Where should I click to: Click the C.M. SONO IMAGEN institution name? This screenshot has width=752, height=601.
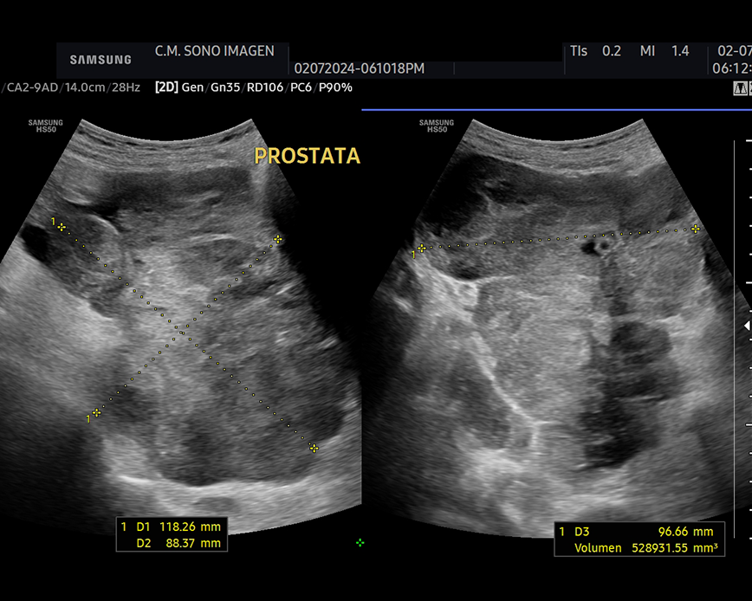pos(214,51)
